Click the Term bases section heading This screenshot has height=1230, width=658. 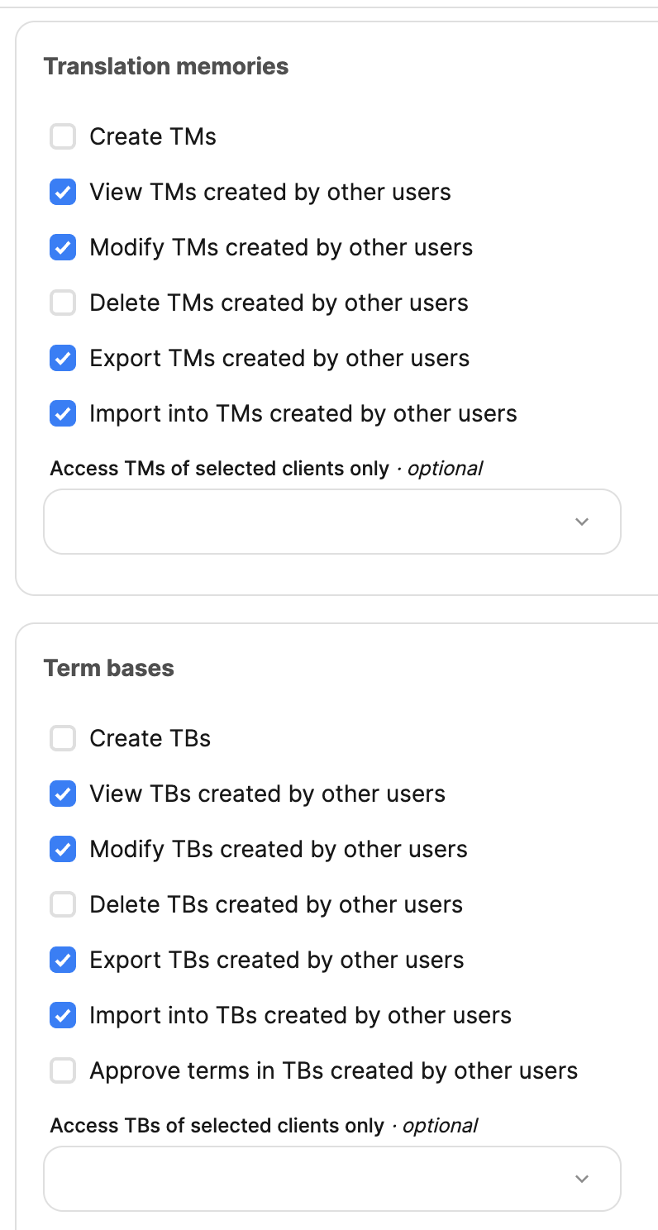click(x=109, y=668)
